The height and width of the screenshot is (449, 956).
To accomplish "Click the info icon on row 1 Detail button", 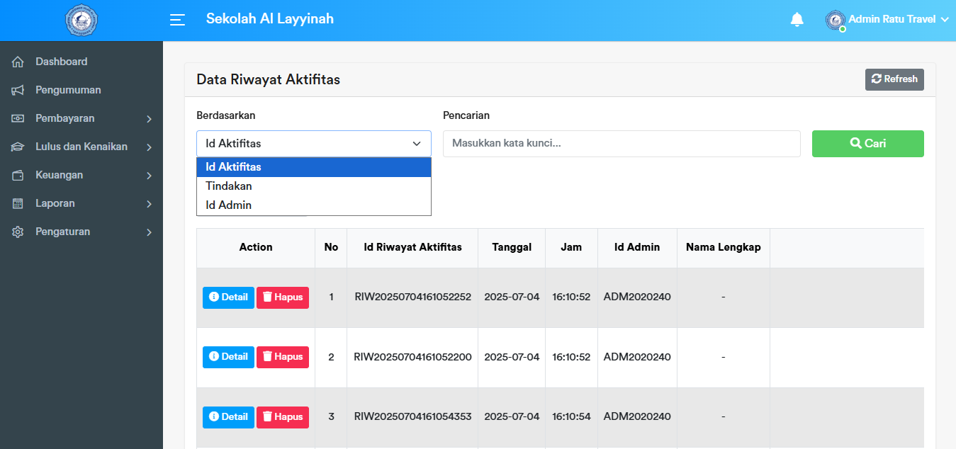I will click(214, 297).
